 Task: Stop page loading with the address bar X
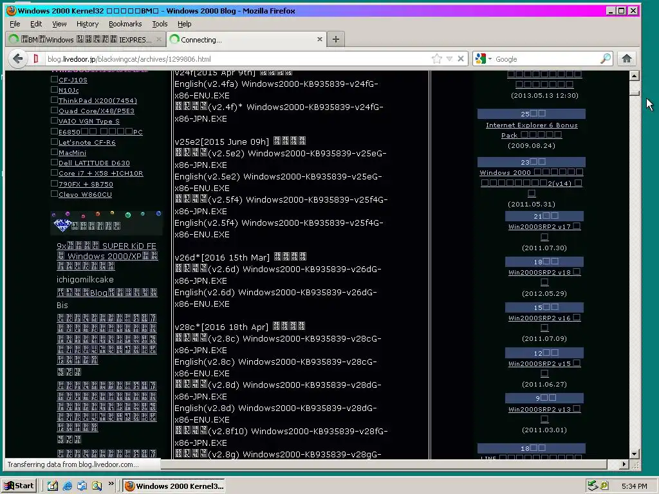[461, 59]
